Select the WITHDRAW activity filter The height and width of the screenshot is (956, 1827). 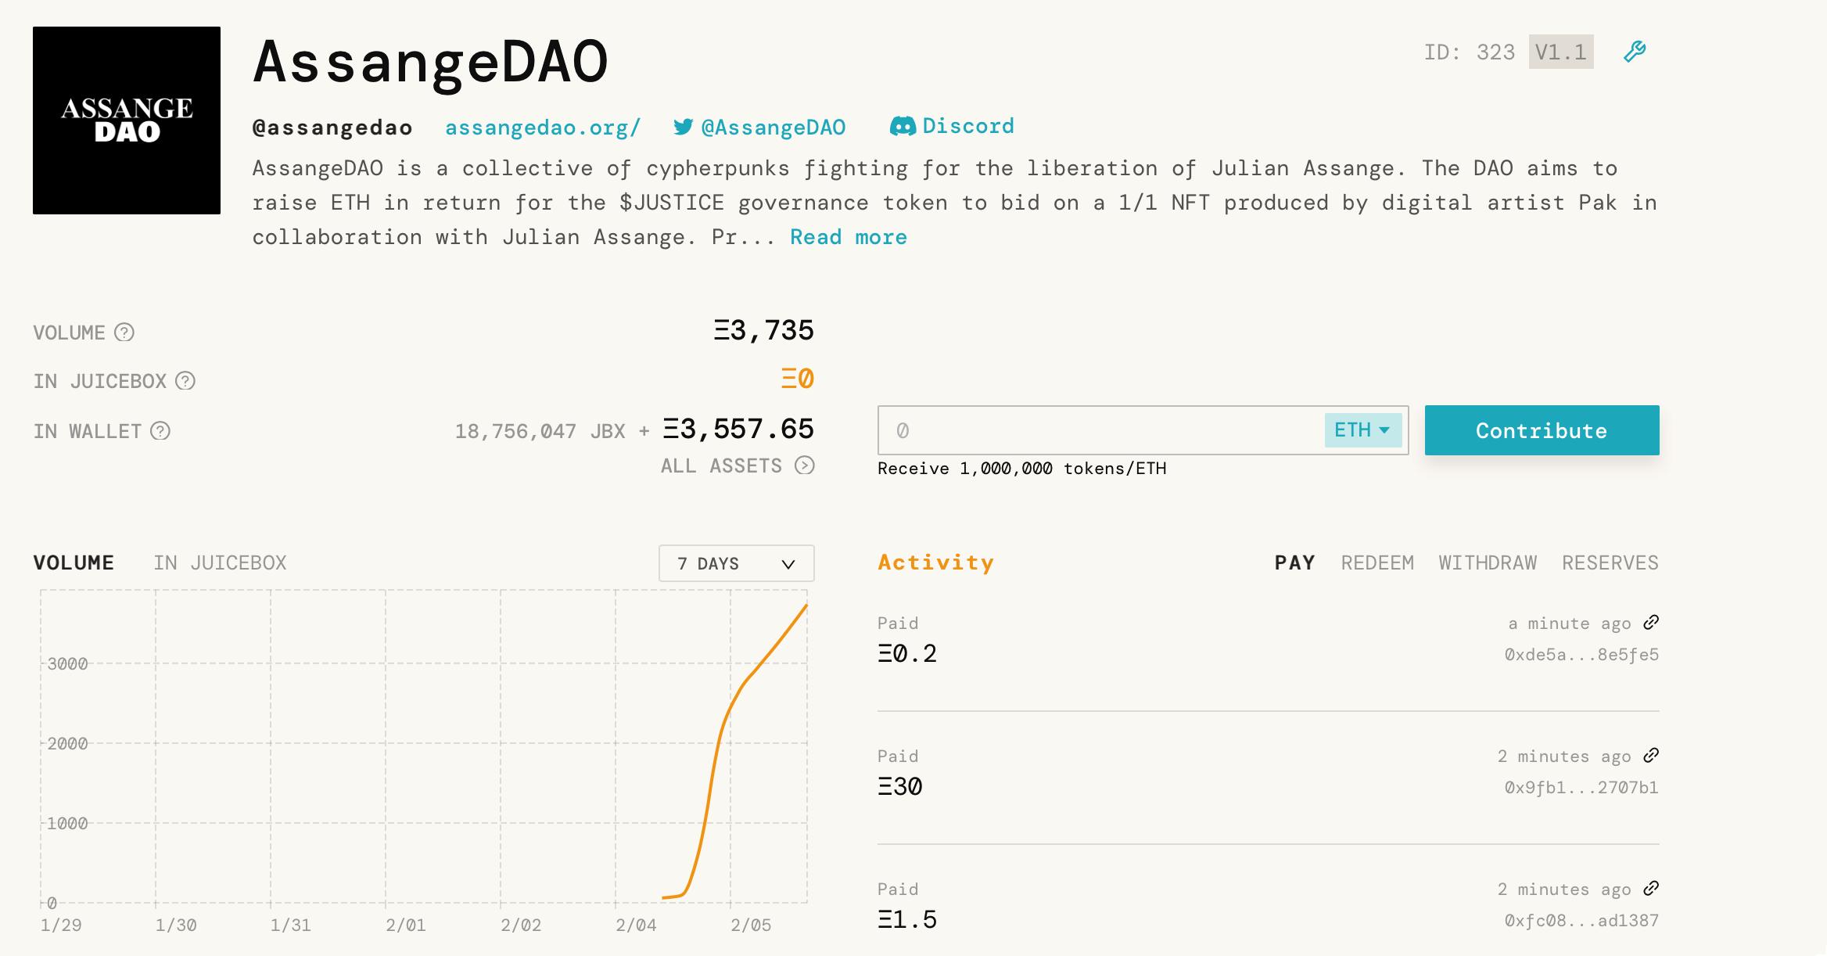point(1488,562)
